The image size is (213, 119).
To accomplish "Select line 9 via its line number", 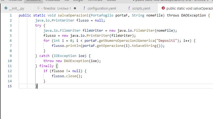I will [x=11, y=56].
